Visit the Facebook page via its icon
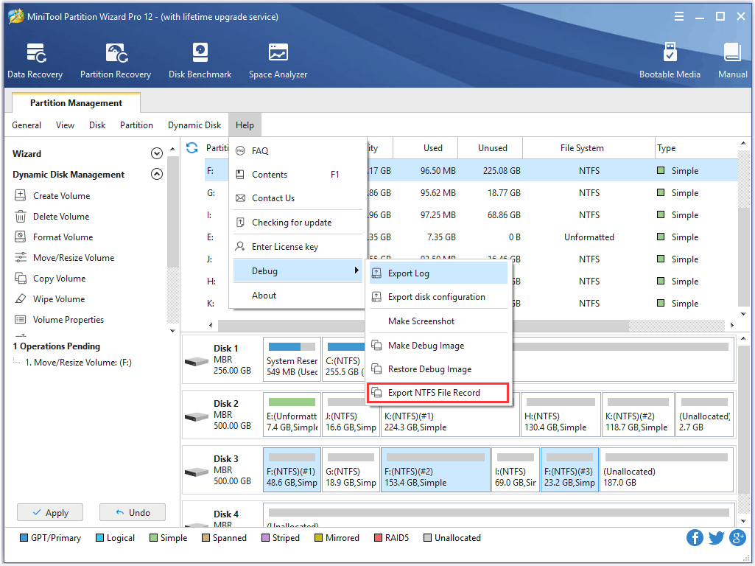Image resolution: width=755 pixels, height=566 pixels. tap(695, 538)
